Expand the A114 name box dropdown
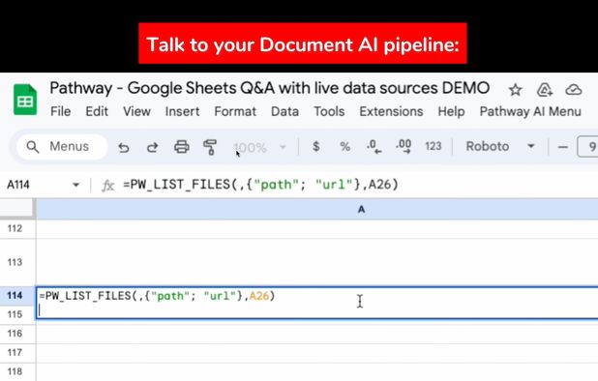The height and width of the screenshot is (381, 598). click(x=75, y=185)
